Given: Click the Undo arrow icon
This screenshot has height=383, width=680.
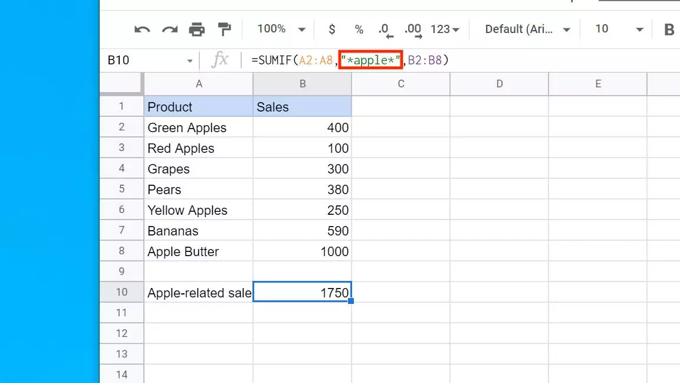Looking at the screenshot, I should (142, 30).
